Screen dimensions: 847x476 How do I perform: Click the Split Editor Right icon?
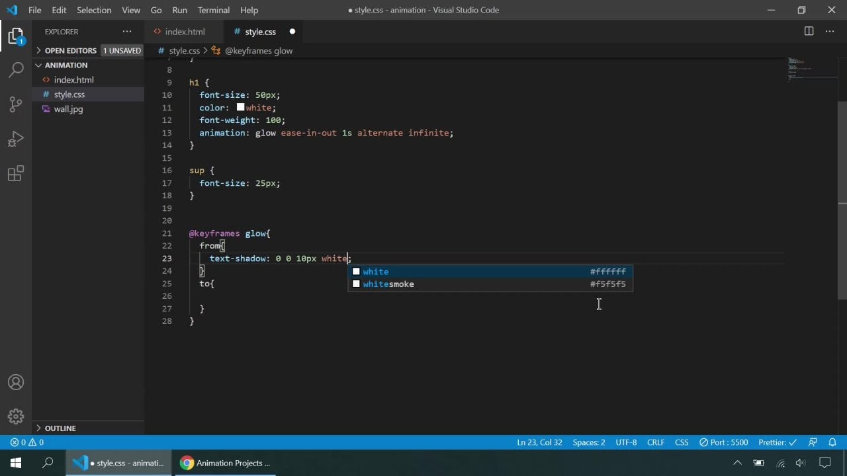[x=809, y=32]
